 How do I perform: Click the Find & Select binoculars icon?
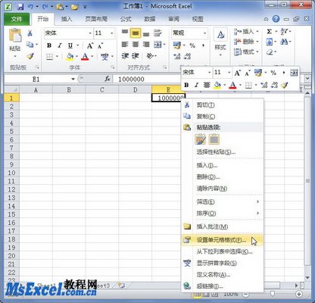284,42
